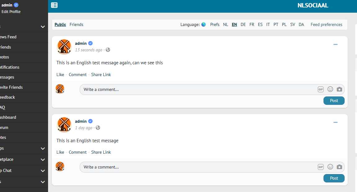Click GIF icon in second comment box
Screen dimensions: 357x192
[x=320, y=167]
